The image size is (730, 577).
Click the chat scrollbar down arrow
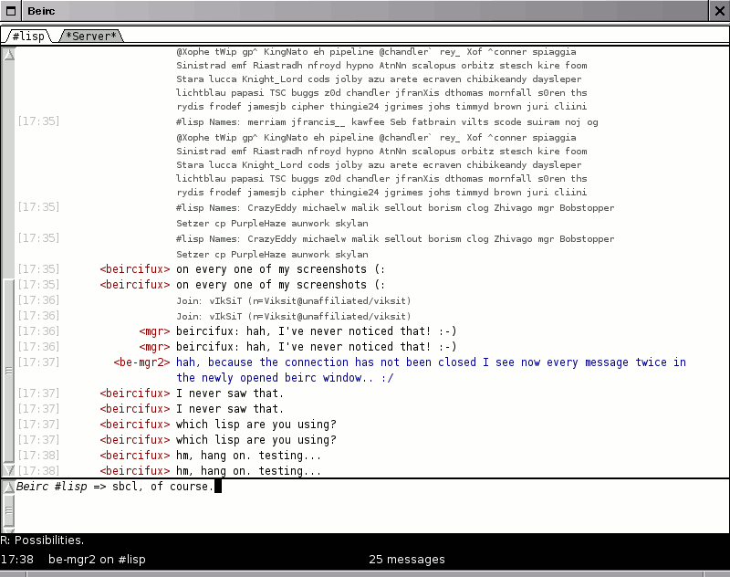coord(8,469)
